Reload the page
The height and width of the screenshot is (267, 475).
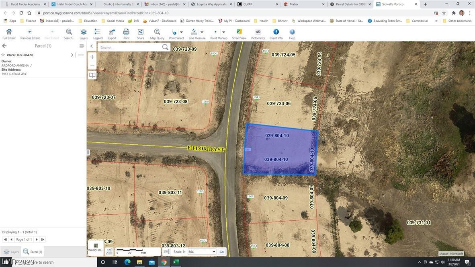tap(21, 13)
